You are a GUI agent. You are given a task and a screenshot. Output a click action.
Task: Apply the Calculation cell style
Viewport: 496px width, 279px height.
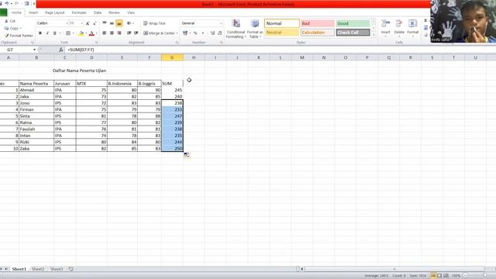click(317, 33)
